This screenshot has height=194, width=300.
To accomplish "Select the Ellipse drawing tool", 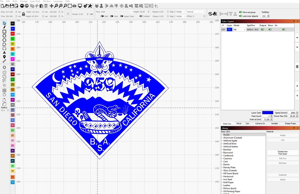I will tap(4, 36).
